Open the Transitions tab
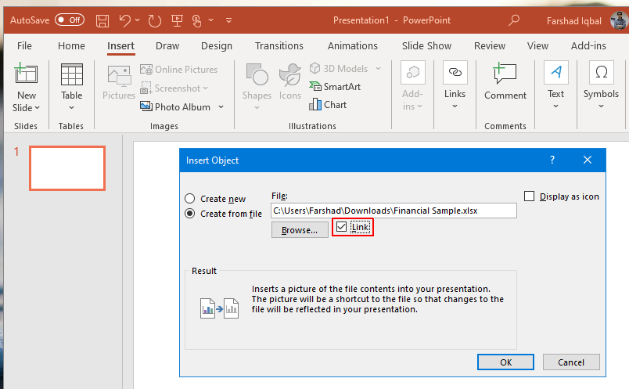 coord(279,46)
